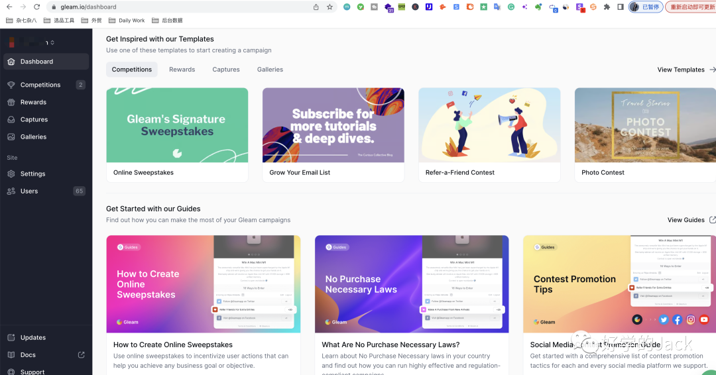Click the Updates sidebar label
Image resolution: width=716 pixels, height=375 pixels.
(x=33, y=338)
